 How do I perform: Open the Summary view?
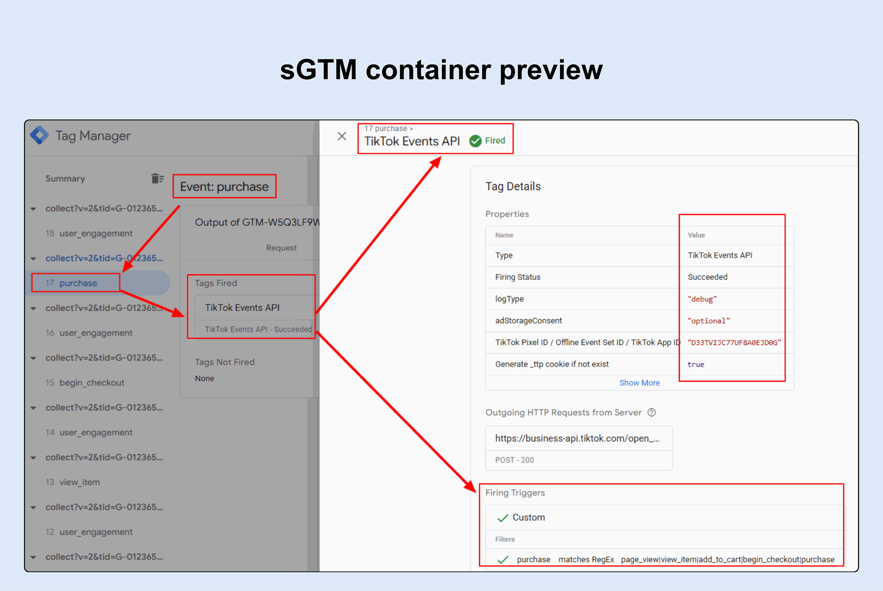(x=65, y=179)
